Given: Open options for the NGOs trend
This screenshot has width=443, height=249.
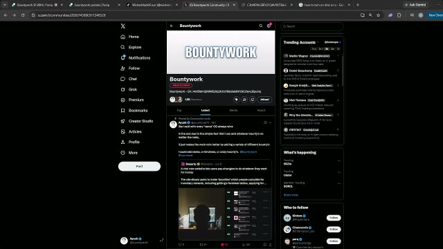Looking at the screenshot, I should [x=339, y=160].
